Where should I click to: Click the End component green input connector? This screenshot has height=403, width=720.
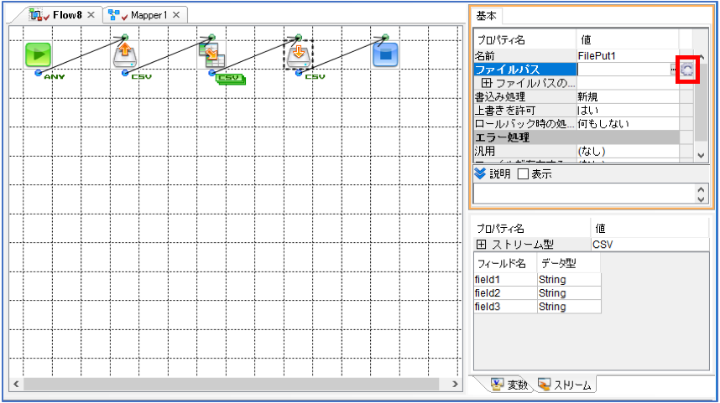pyautogui.click(x=385, y=37)
